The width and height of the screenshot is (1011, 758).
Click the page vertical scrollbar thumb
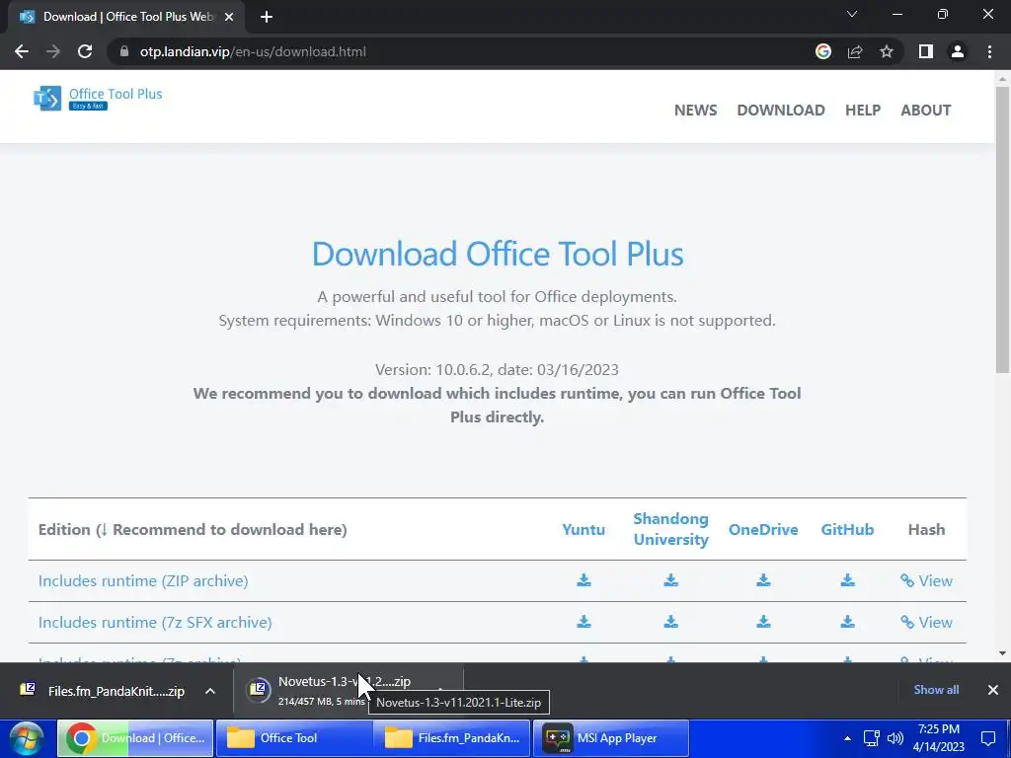[x=1002, y=229]
